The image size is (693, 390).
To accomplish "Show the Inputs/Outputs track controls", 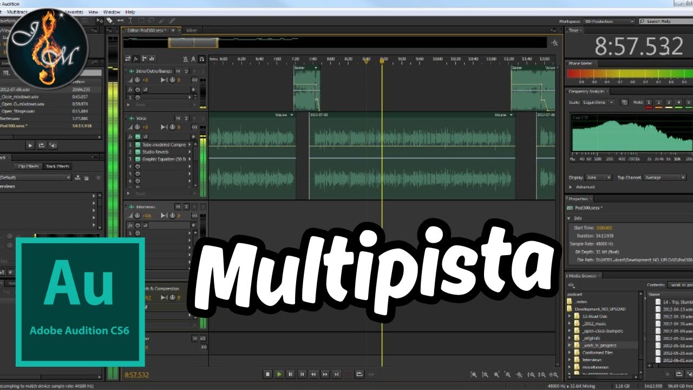I will [128, 58].
